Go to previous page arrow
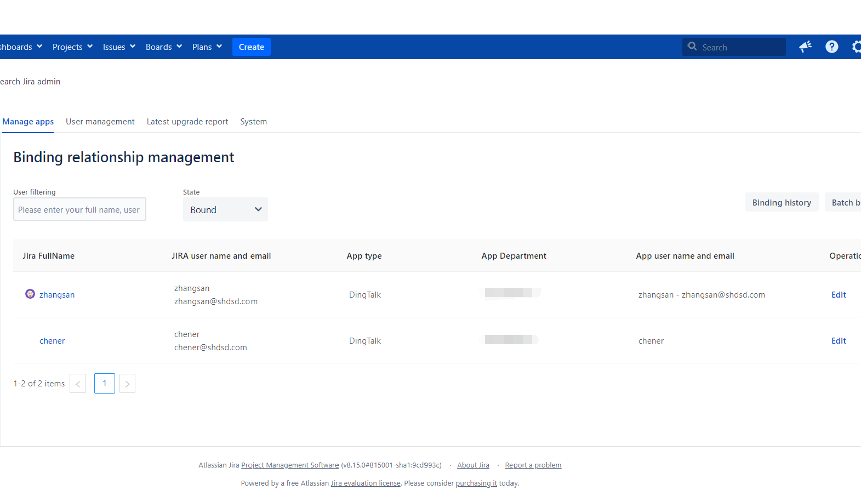The width and height of the screenshot is (861, 490). (x=78, y=384)
